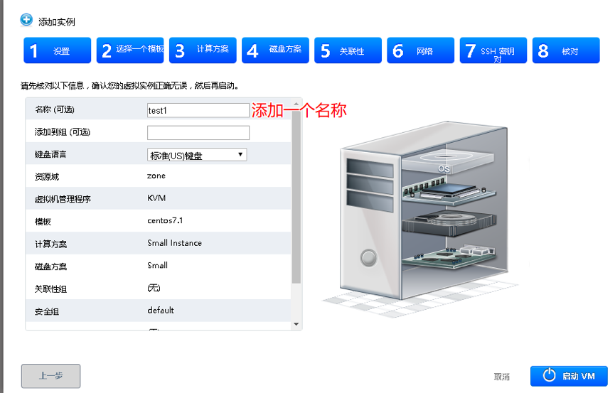This screenshot has height=393, width=615.
Task: Click the blue plus icon beside 添加实例
Action: click(x=26, y=19)
